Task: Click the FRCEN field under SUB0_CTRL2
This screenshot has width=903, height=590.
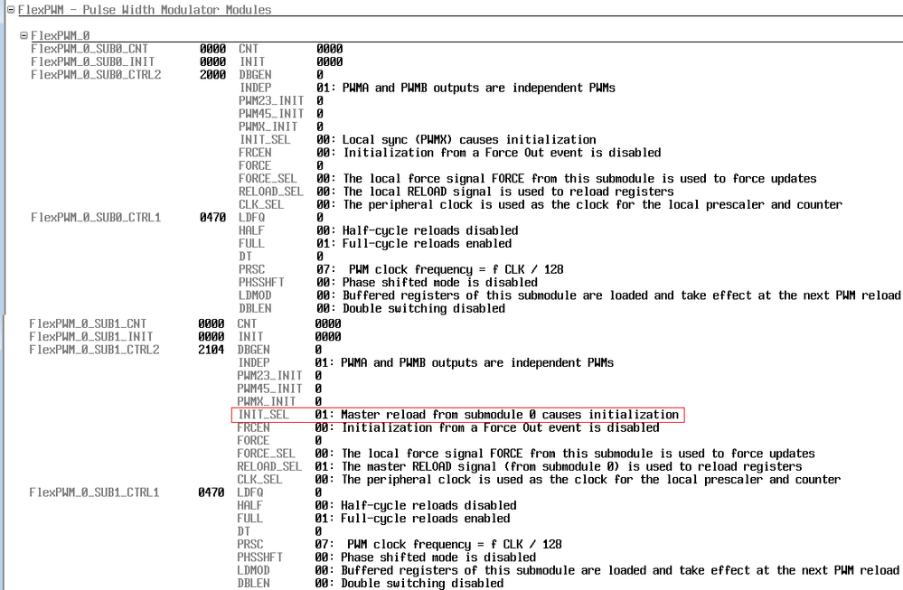Action: coord(255,153)
